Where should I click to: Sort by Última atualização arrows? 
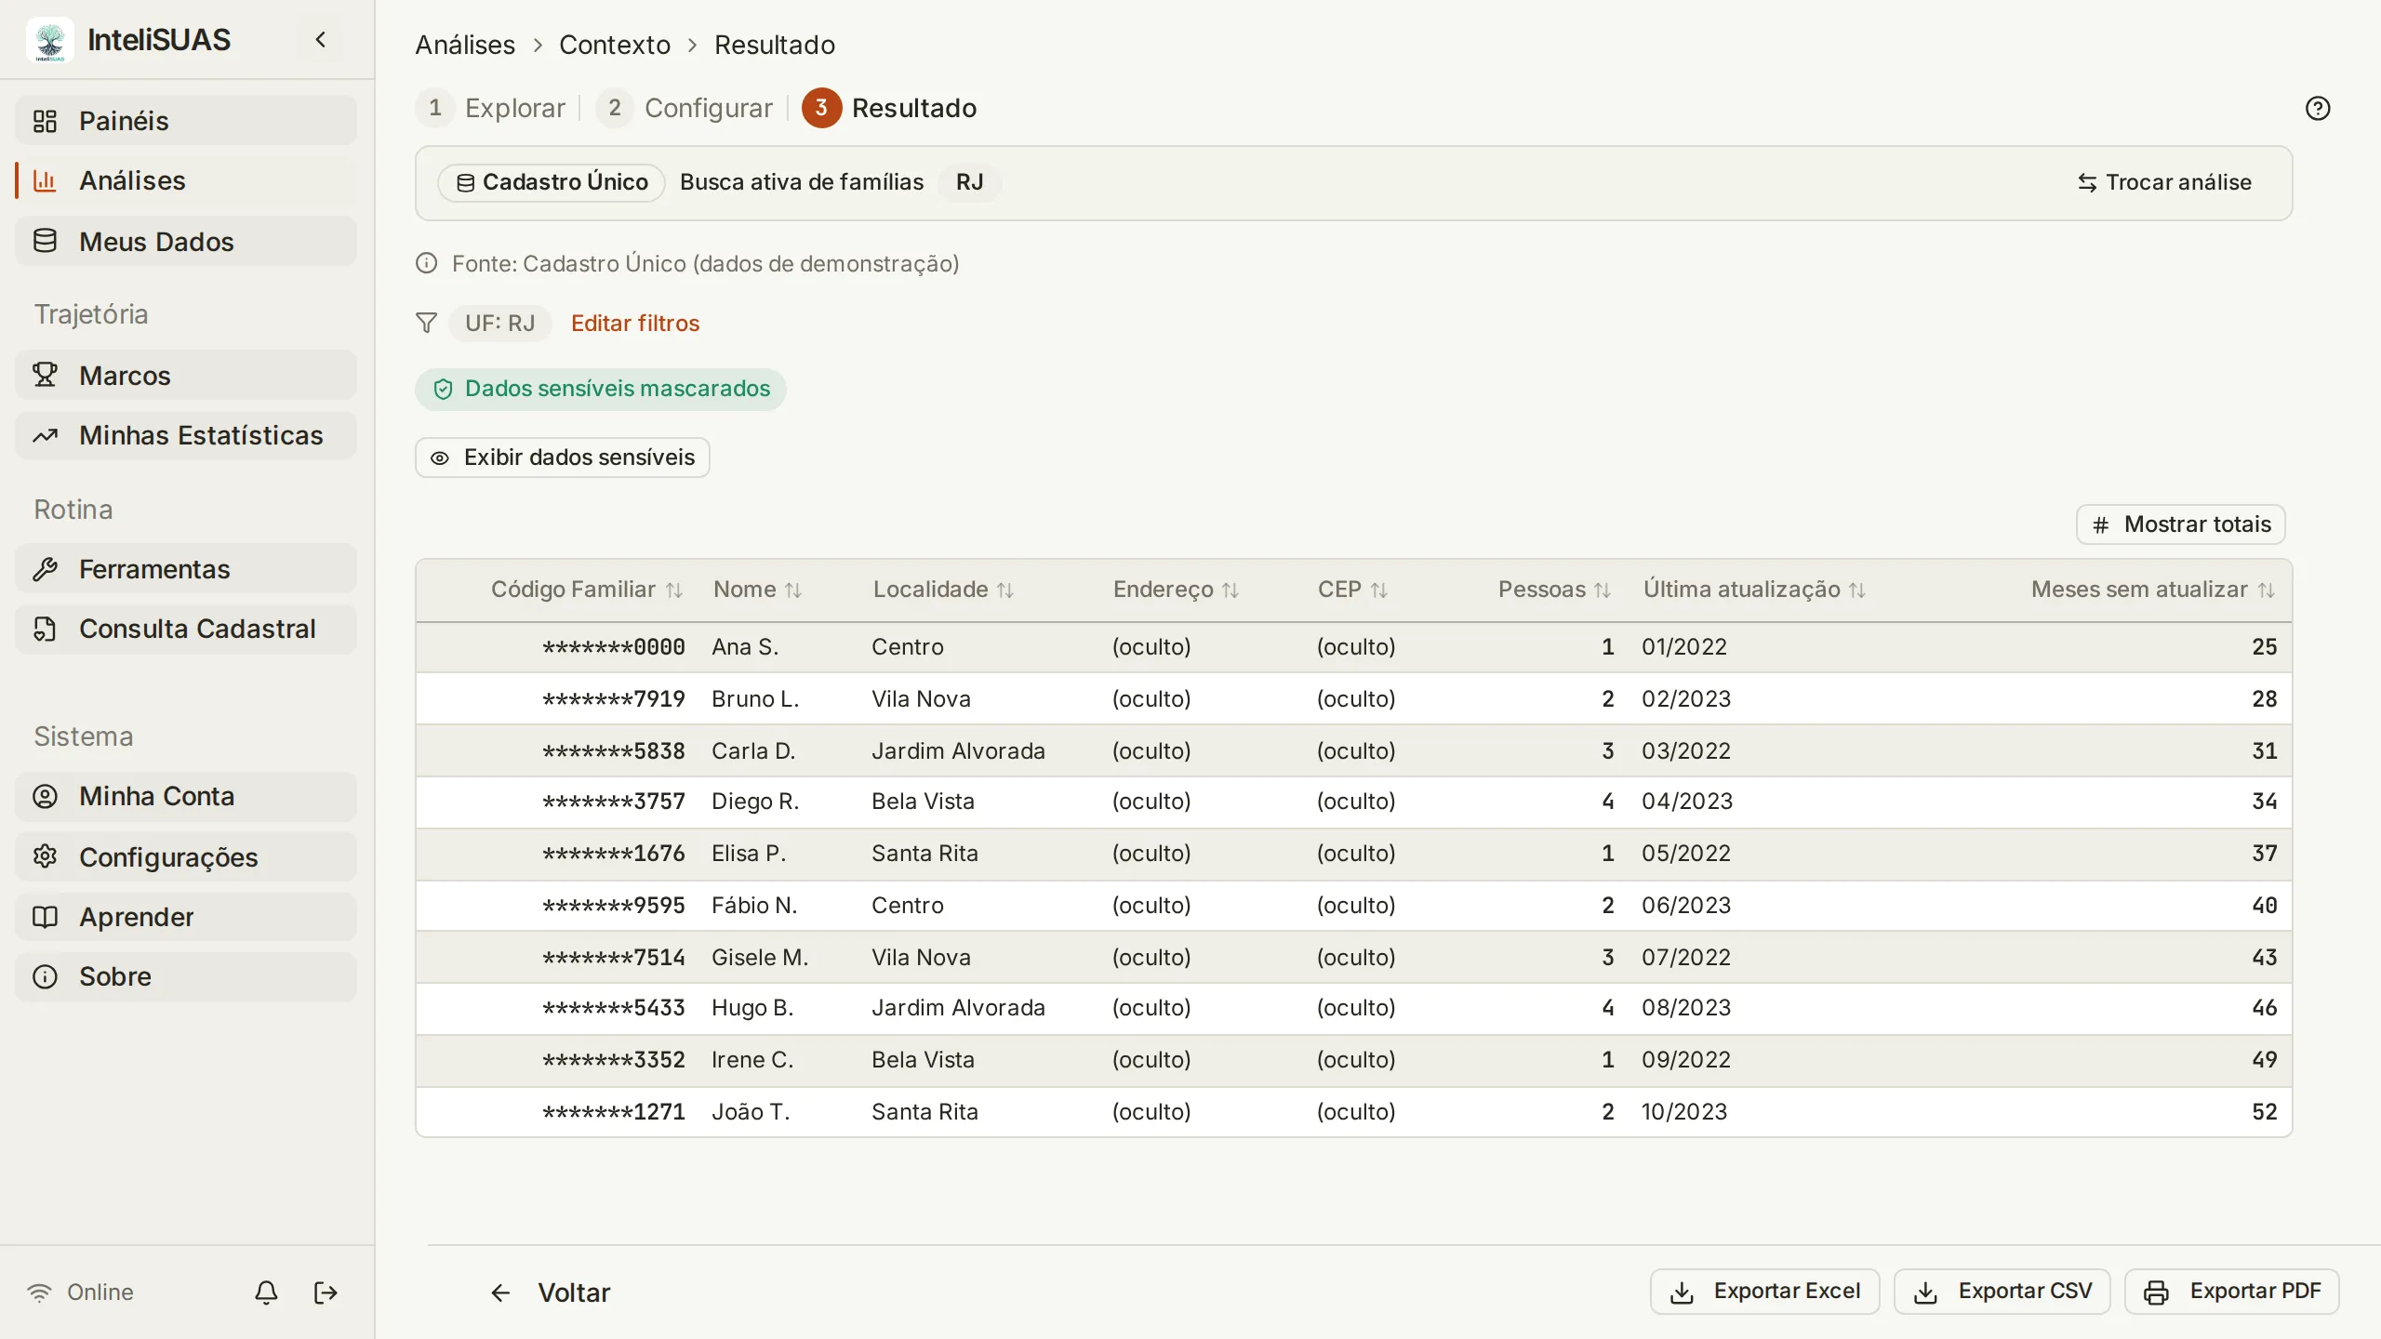(1857, 590)
